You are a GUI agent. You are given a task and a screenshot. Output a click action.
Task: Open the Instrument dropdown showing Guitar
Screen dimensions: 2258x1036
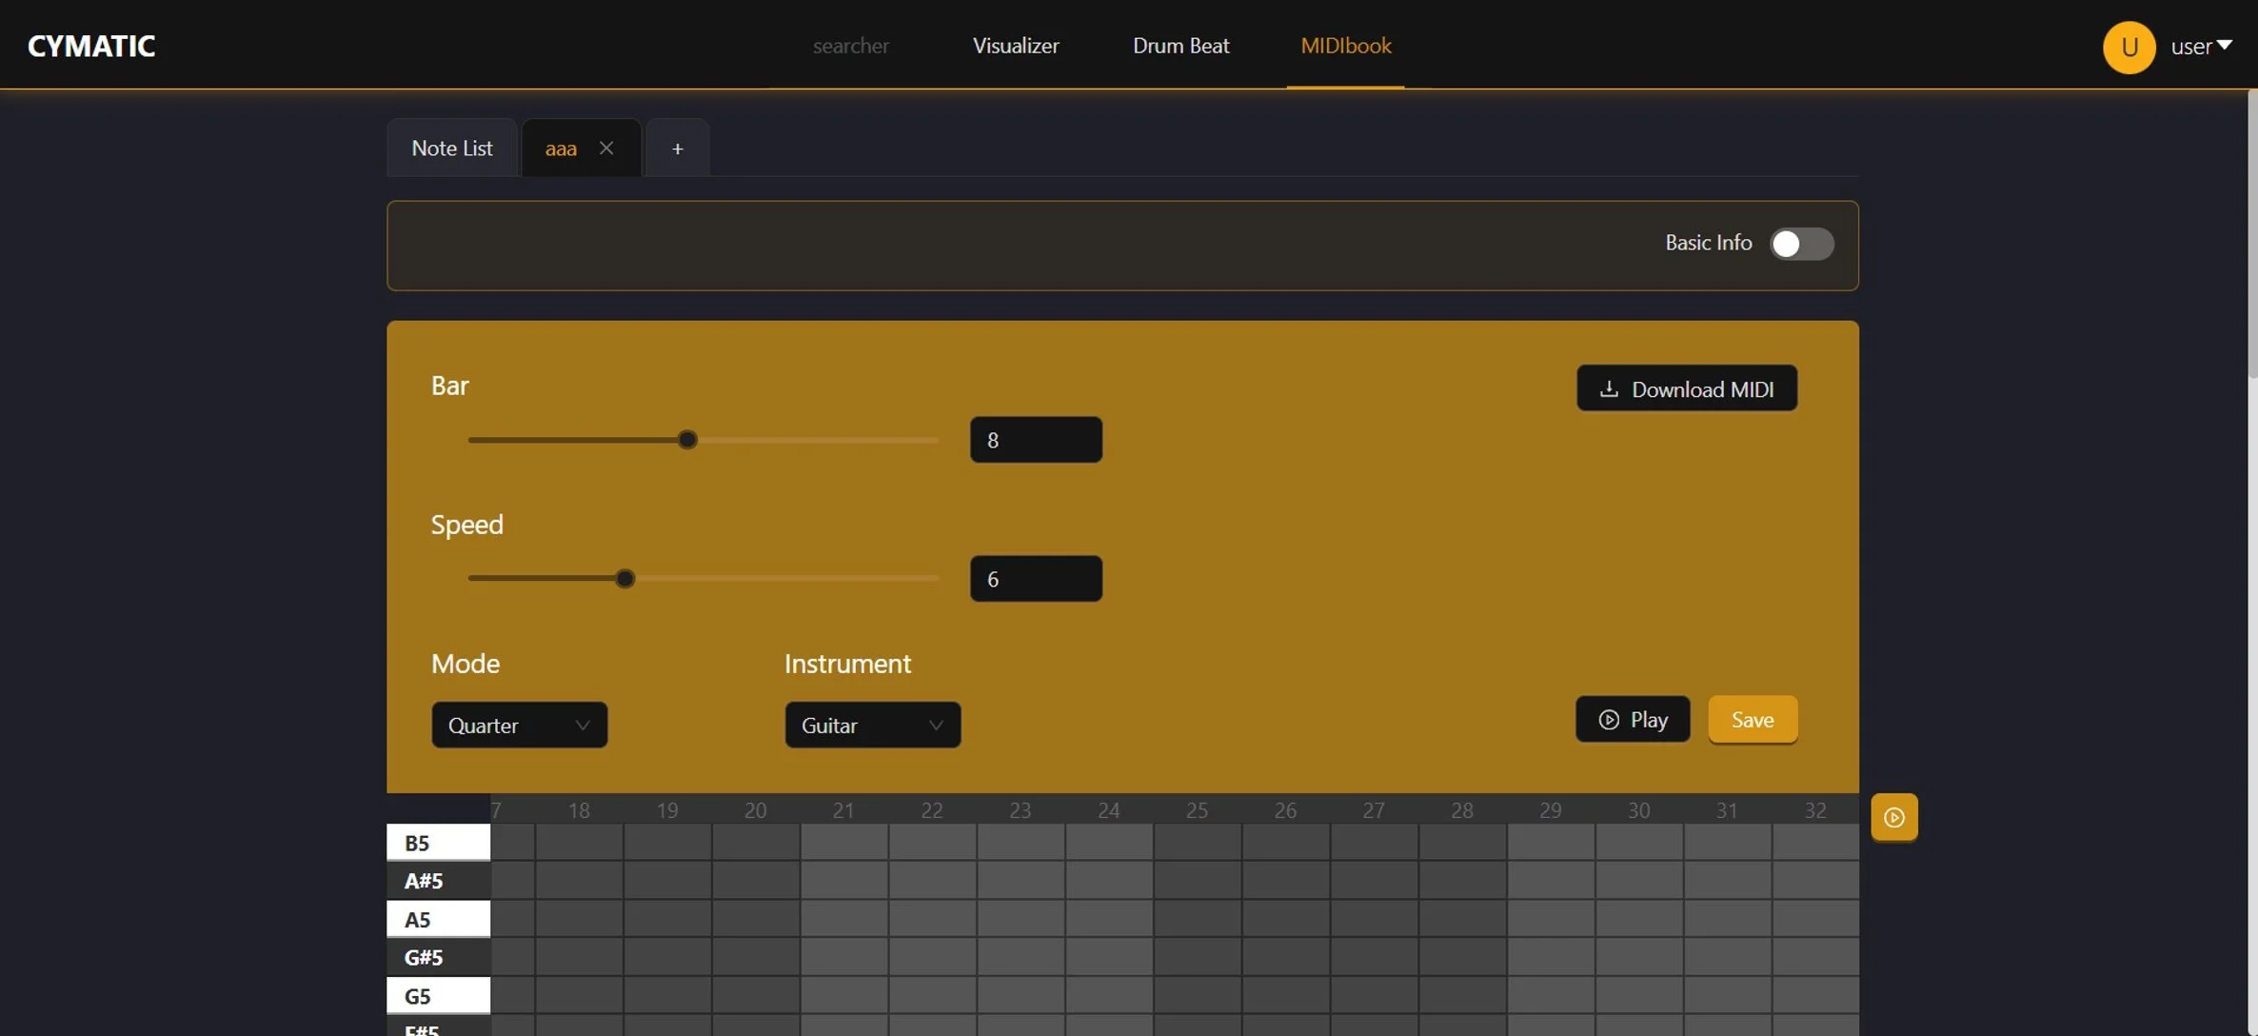coord(872,725)
